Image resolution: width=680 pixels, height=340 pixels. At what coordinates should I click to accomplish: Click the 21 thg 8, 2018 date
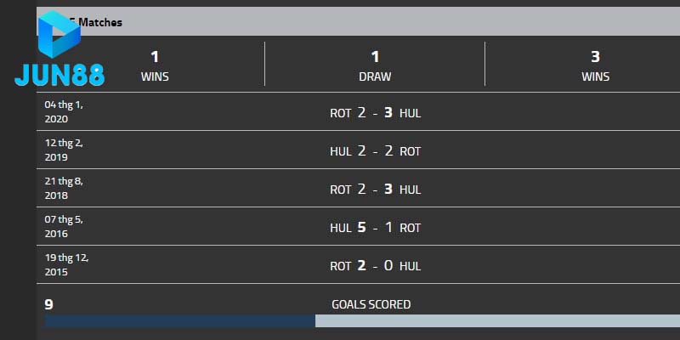point(64,189)
